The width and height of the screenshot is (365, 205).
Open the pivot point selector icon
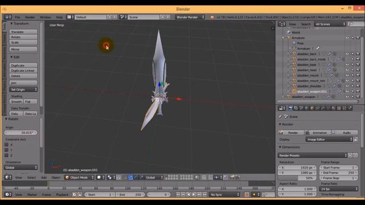point(111,177)
